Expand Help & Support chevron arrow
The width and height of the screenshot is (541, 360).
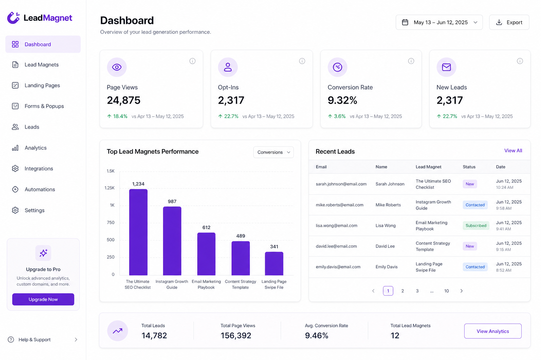(76, 340)
